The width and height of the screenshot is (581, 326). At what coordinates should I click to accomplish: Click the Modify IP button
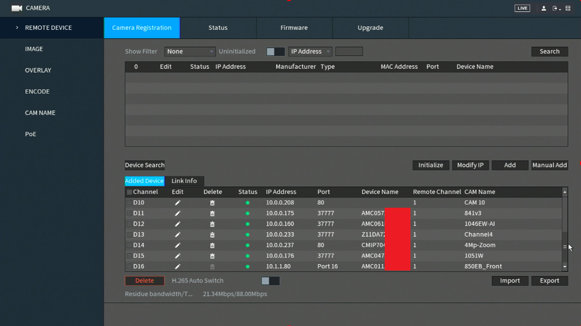click(x=470, y=166)
